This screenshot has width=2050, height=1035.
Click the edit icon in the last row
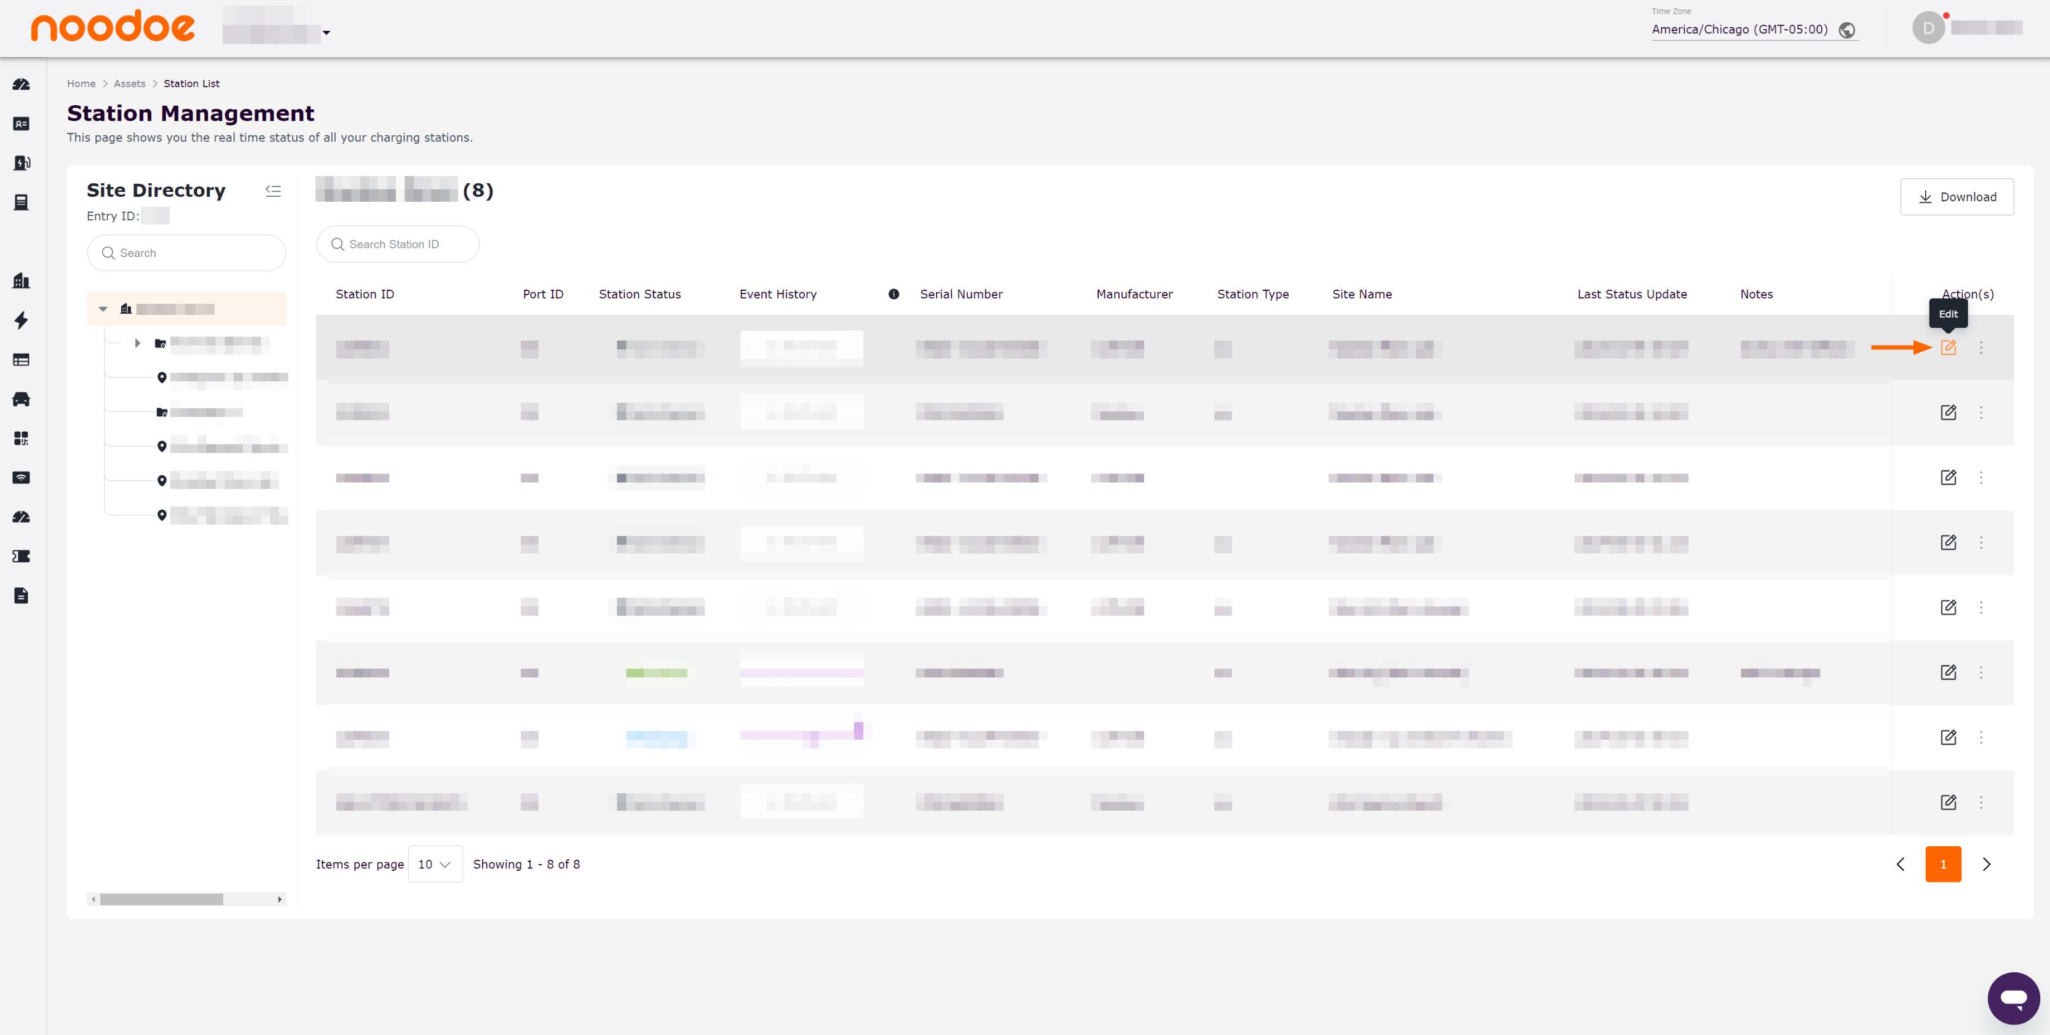pyautogui.click(x=1947, y=802)
